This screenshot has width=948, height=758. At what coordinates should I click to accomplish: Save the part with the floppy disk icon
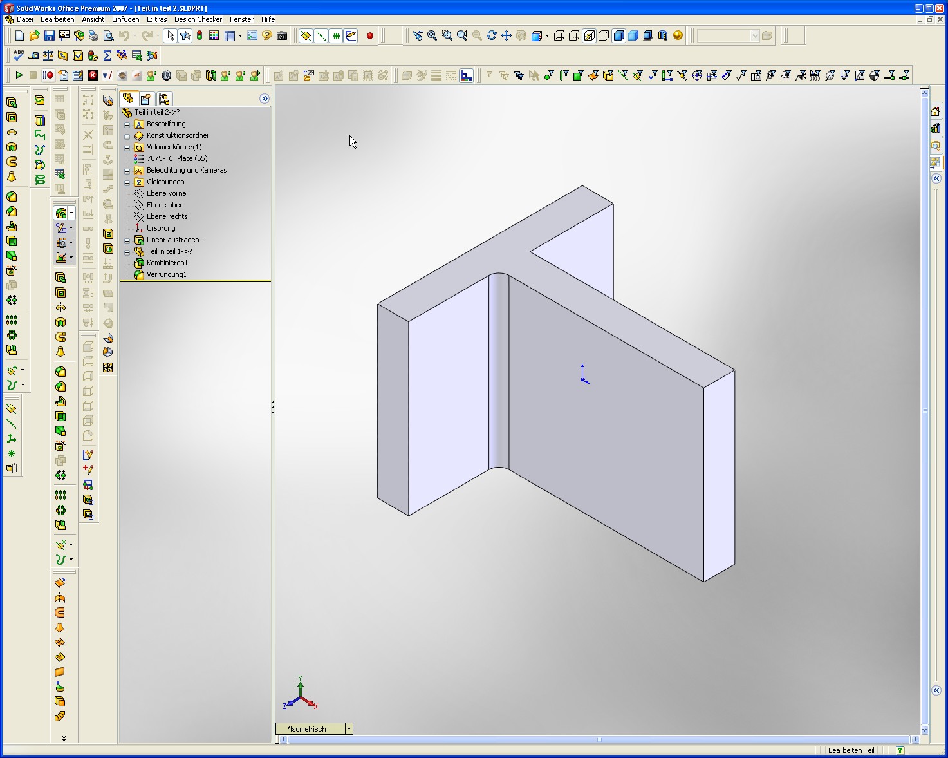[x=50, y=35]
